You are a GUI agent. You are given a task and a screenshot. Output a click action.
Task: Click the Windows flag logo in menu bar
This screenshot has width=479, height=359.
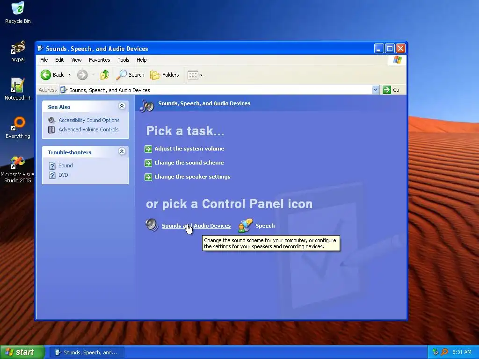click(x=397, y=60)
